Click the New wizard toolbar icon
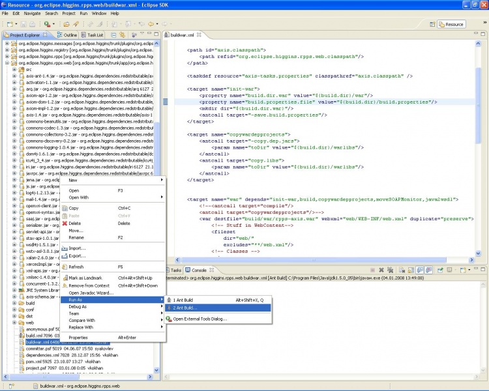The width and height of the screenshot is (489, 391). (10, 24)
